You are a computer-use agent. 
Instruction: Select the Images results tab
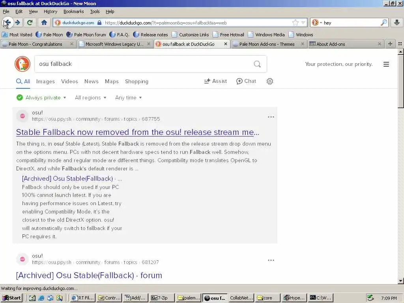click(x=45, y=81)
